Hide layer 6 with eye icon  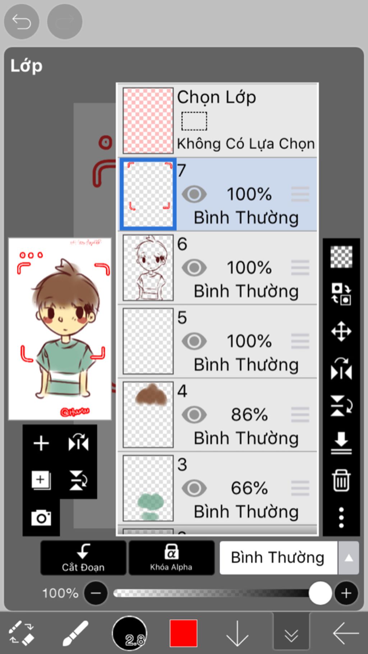tap(194, 268)
